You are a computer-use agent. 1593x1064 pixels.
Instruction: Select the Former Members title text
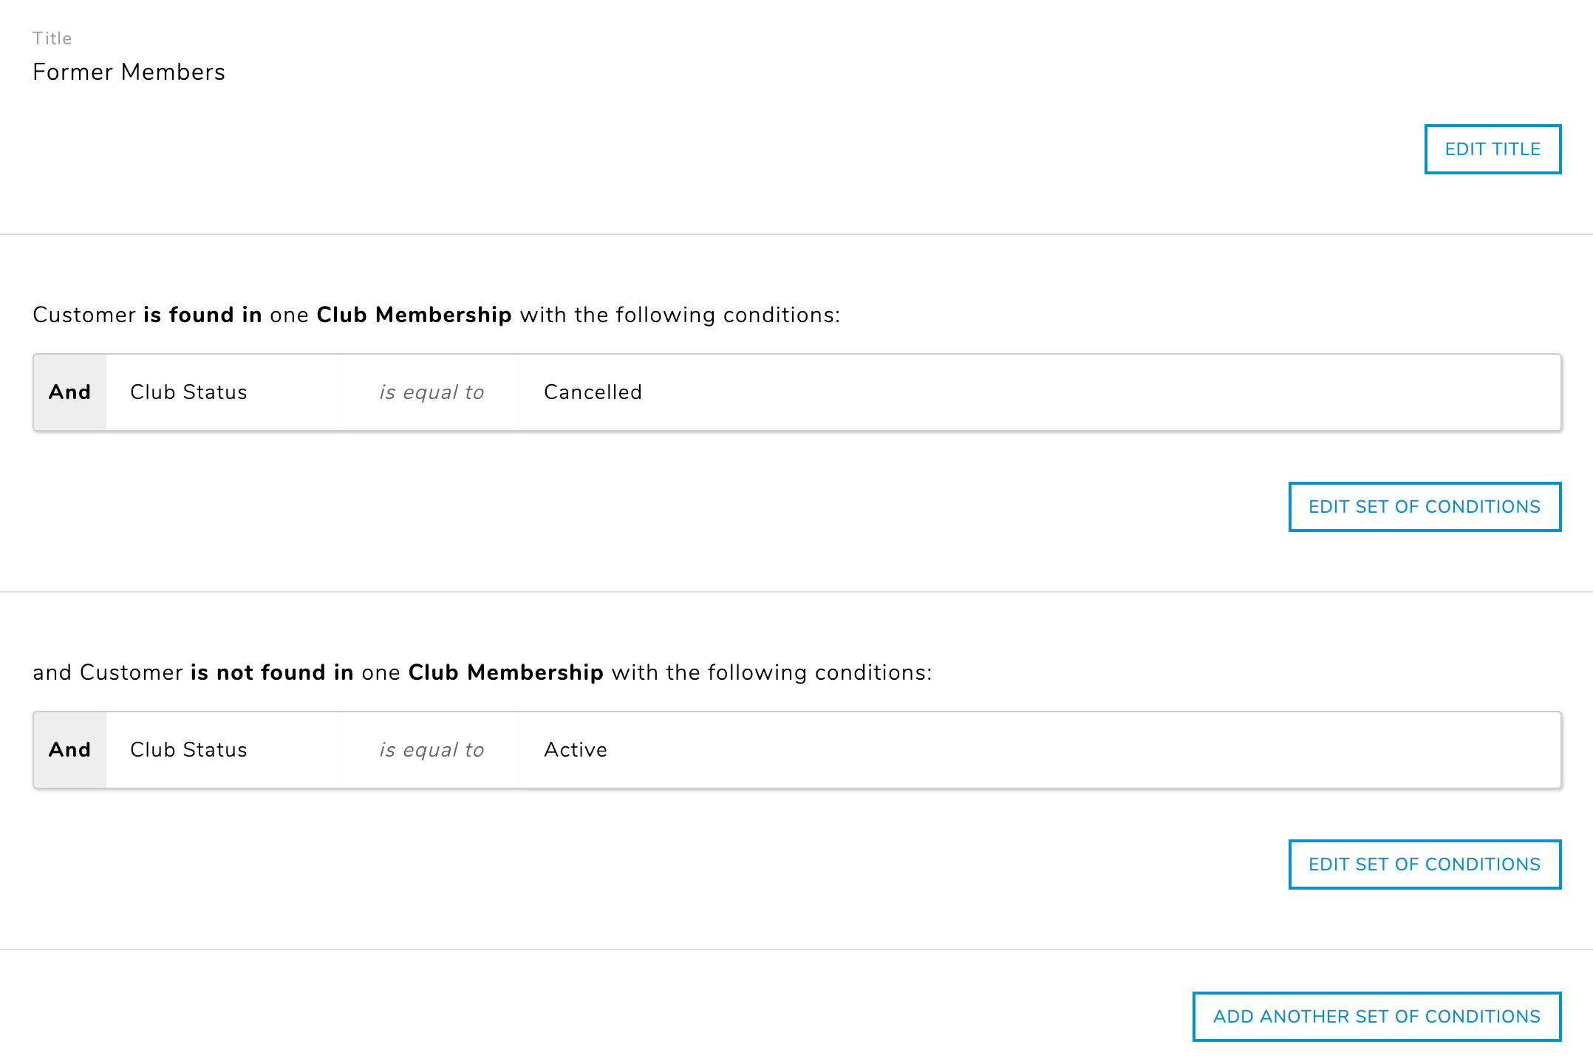click(x=129, y=72)
